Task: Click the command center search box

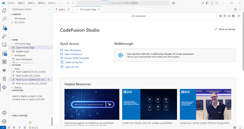Action: tap(123, 3)
